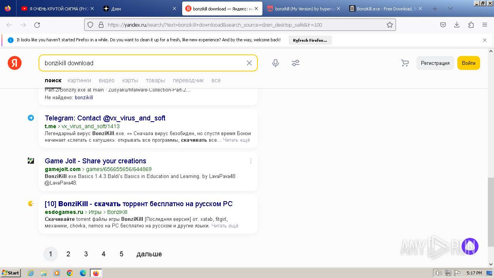
Task: Select the карты search category
Action: coord(130,80)
